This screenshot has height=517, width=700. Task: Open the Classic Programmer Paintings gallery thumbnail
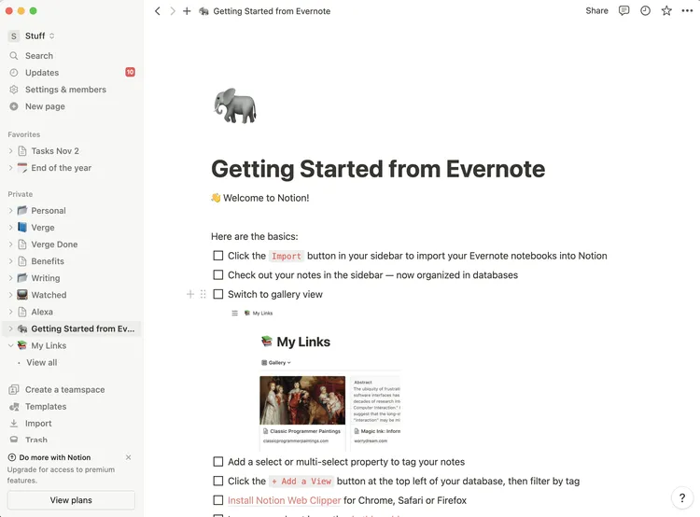point(302,399)
